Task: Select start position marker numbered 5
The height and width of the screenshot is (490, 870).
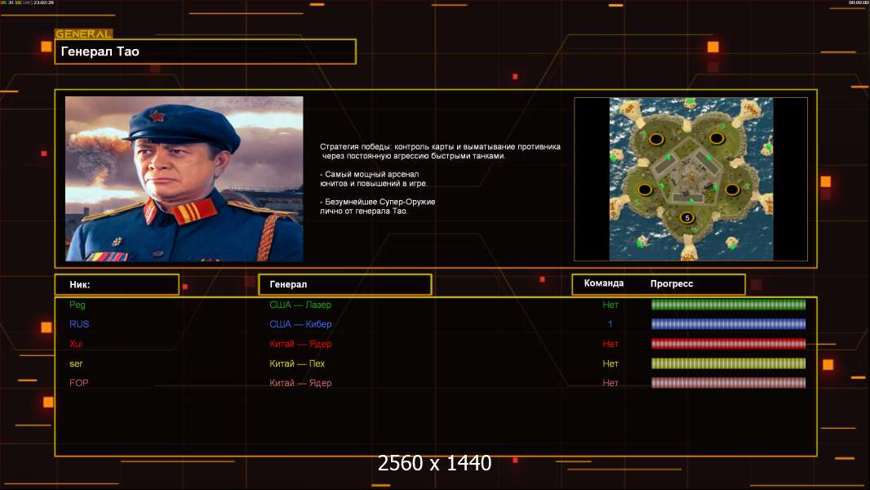Action: tap(687, 217)
